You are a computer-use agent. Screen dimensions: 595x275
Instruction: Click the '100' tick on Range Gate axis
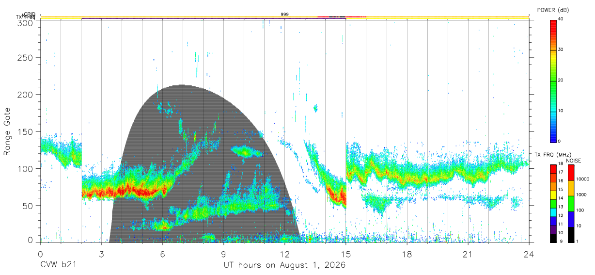coord(24,168)
